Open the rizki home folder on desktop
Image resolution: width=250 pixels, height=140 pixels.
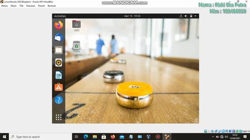(x=77, y=26)
